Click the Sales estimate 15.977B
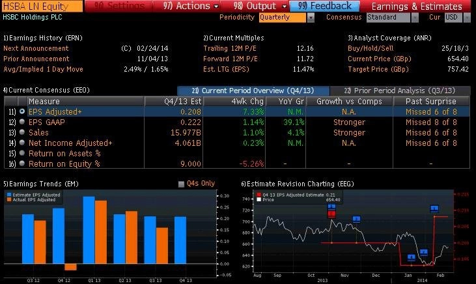Screen dimensions: 476x284 pos(186,132)
